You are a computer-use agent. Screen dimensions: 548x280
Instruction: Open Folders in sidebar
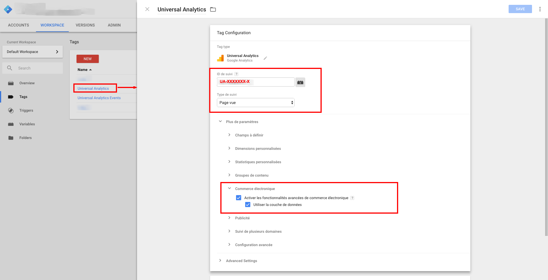tap(25, 138)
